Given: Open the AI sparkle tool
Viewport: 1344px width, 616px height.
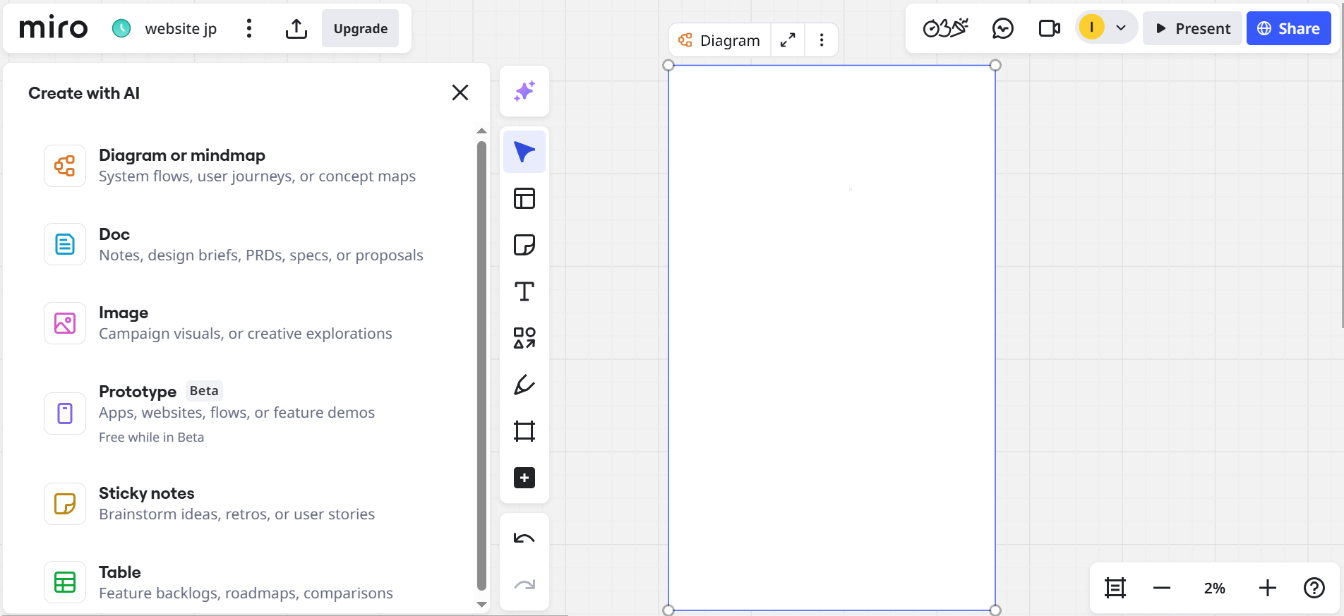Looking at the screenshot, I should pos(524,91).
